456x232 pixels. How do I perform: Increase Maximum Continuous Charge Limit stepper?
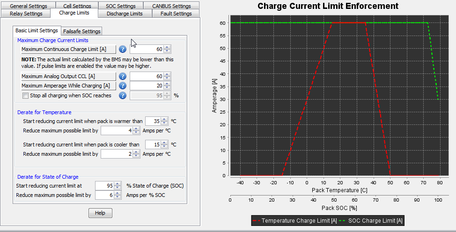tap(167, 47)
